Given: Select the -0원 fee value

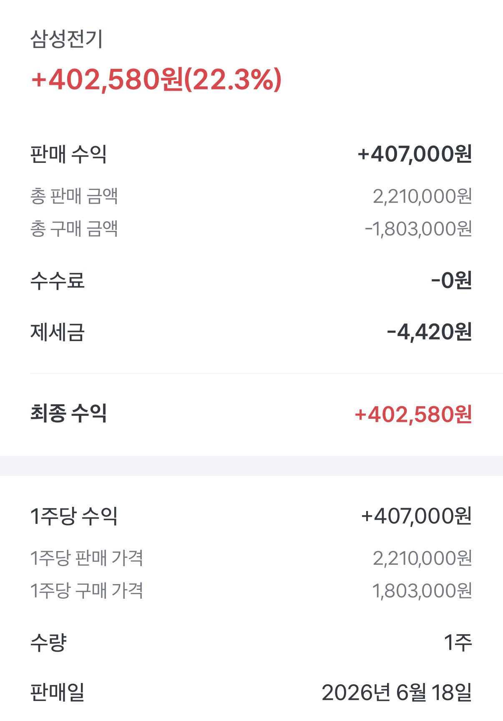Looking at the screenshot, I should pyautogui.click(x=451, y=280).
